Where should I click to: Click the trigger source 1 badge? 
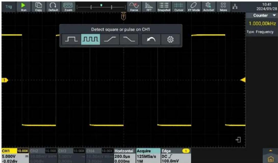click(186, 151)
